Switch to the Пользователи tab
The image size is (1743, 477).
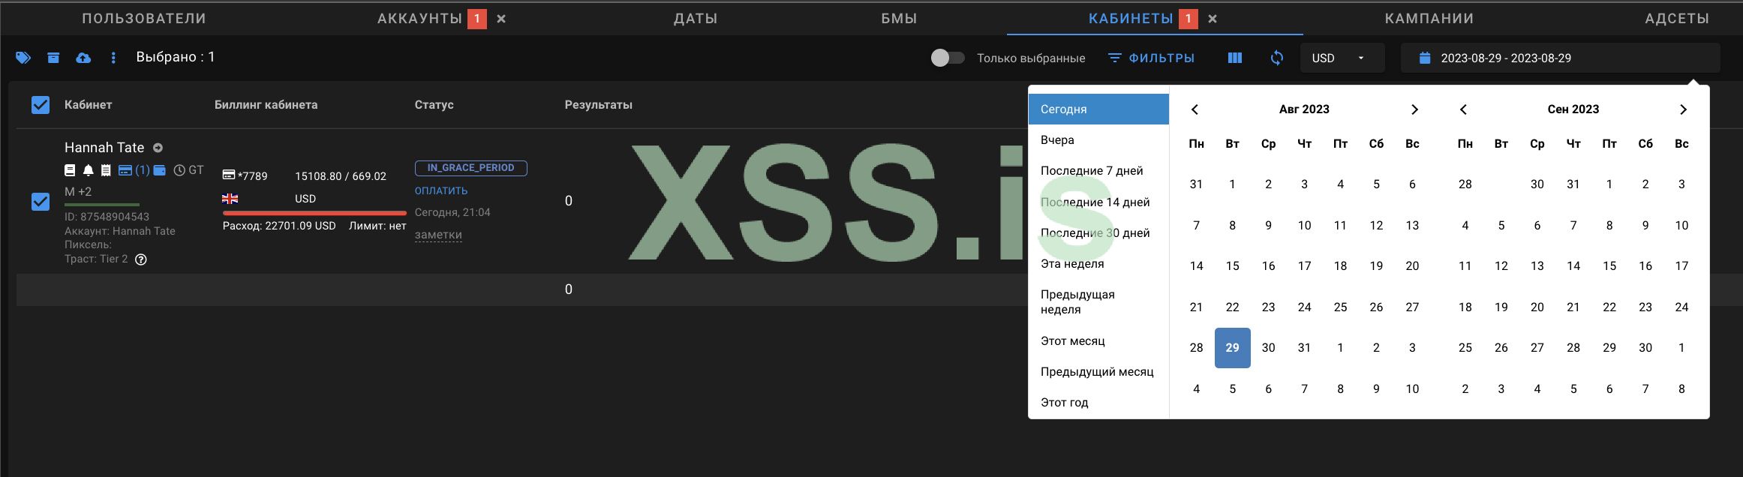pyautogui.click(x=144, y=19)
